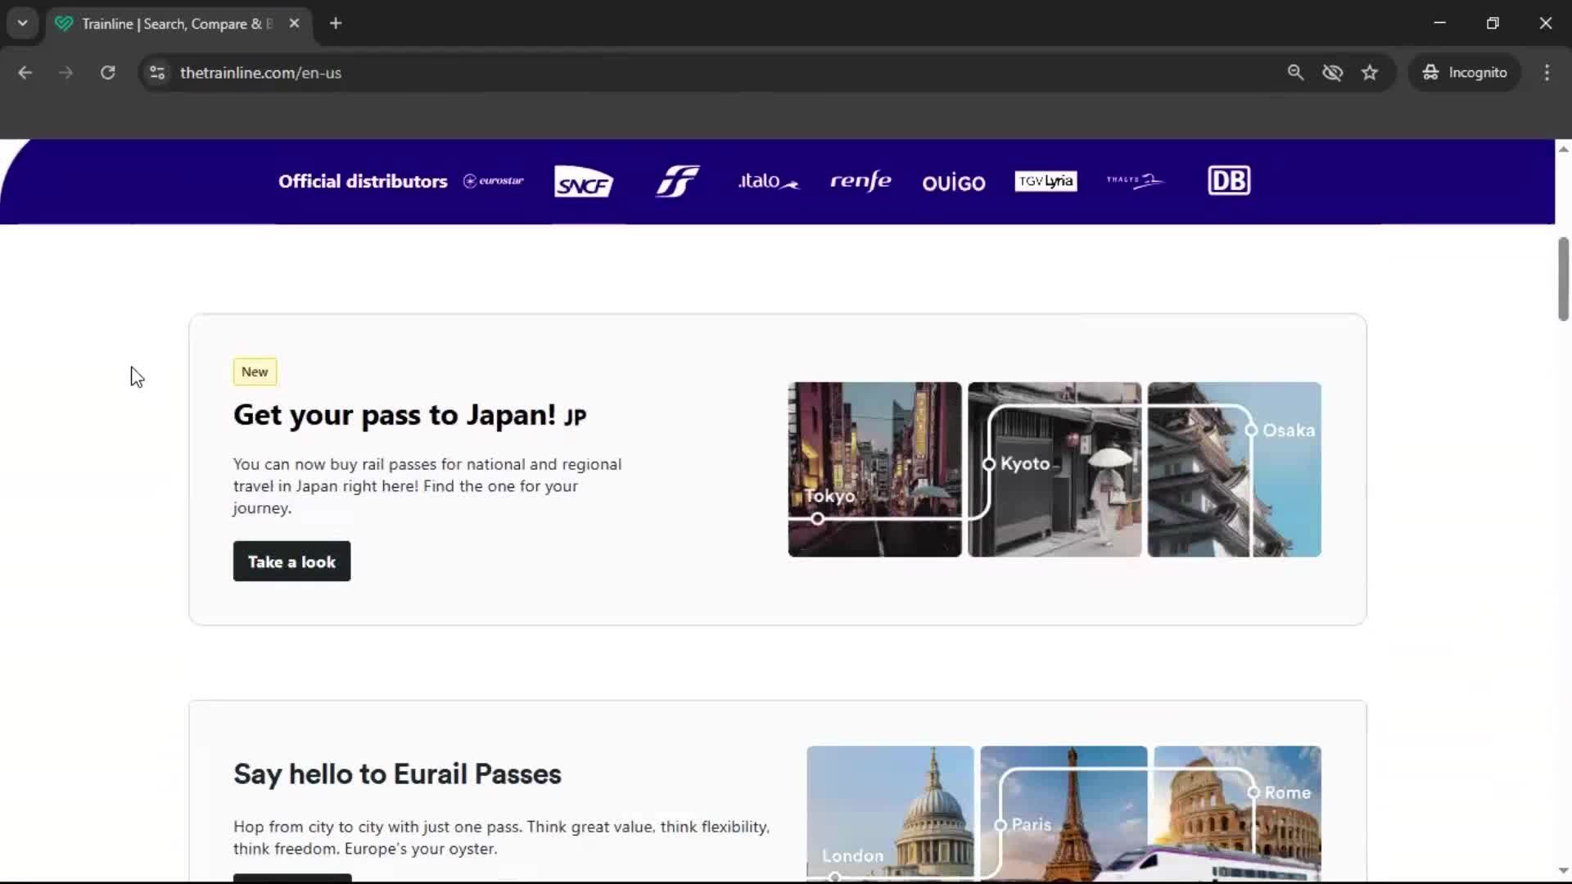The image size is (1572, 884).
Task: Click the vertical page scrollbar
Action: coord(1562,278)
